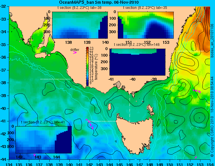Click section title 't section (8.2..23°C) lon=146'
Viewport: 215px width, 166px height.
pos(137,45)
